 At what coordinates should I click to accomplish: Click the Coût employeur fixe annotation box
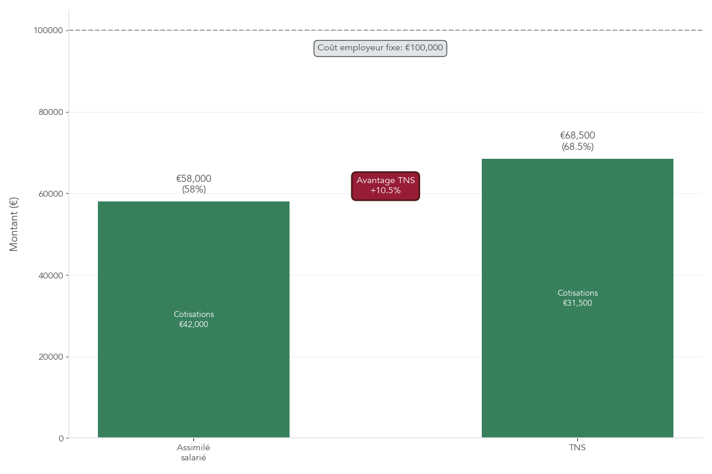(380, 48)
